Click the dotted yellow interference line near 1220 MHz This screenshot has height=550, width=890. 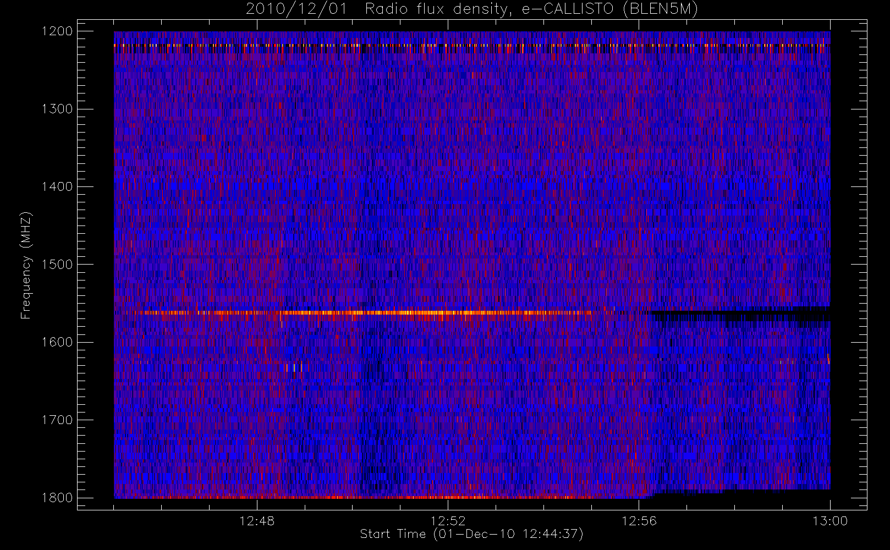(x=472, y=46)
